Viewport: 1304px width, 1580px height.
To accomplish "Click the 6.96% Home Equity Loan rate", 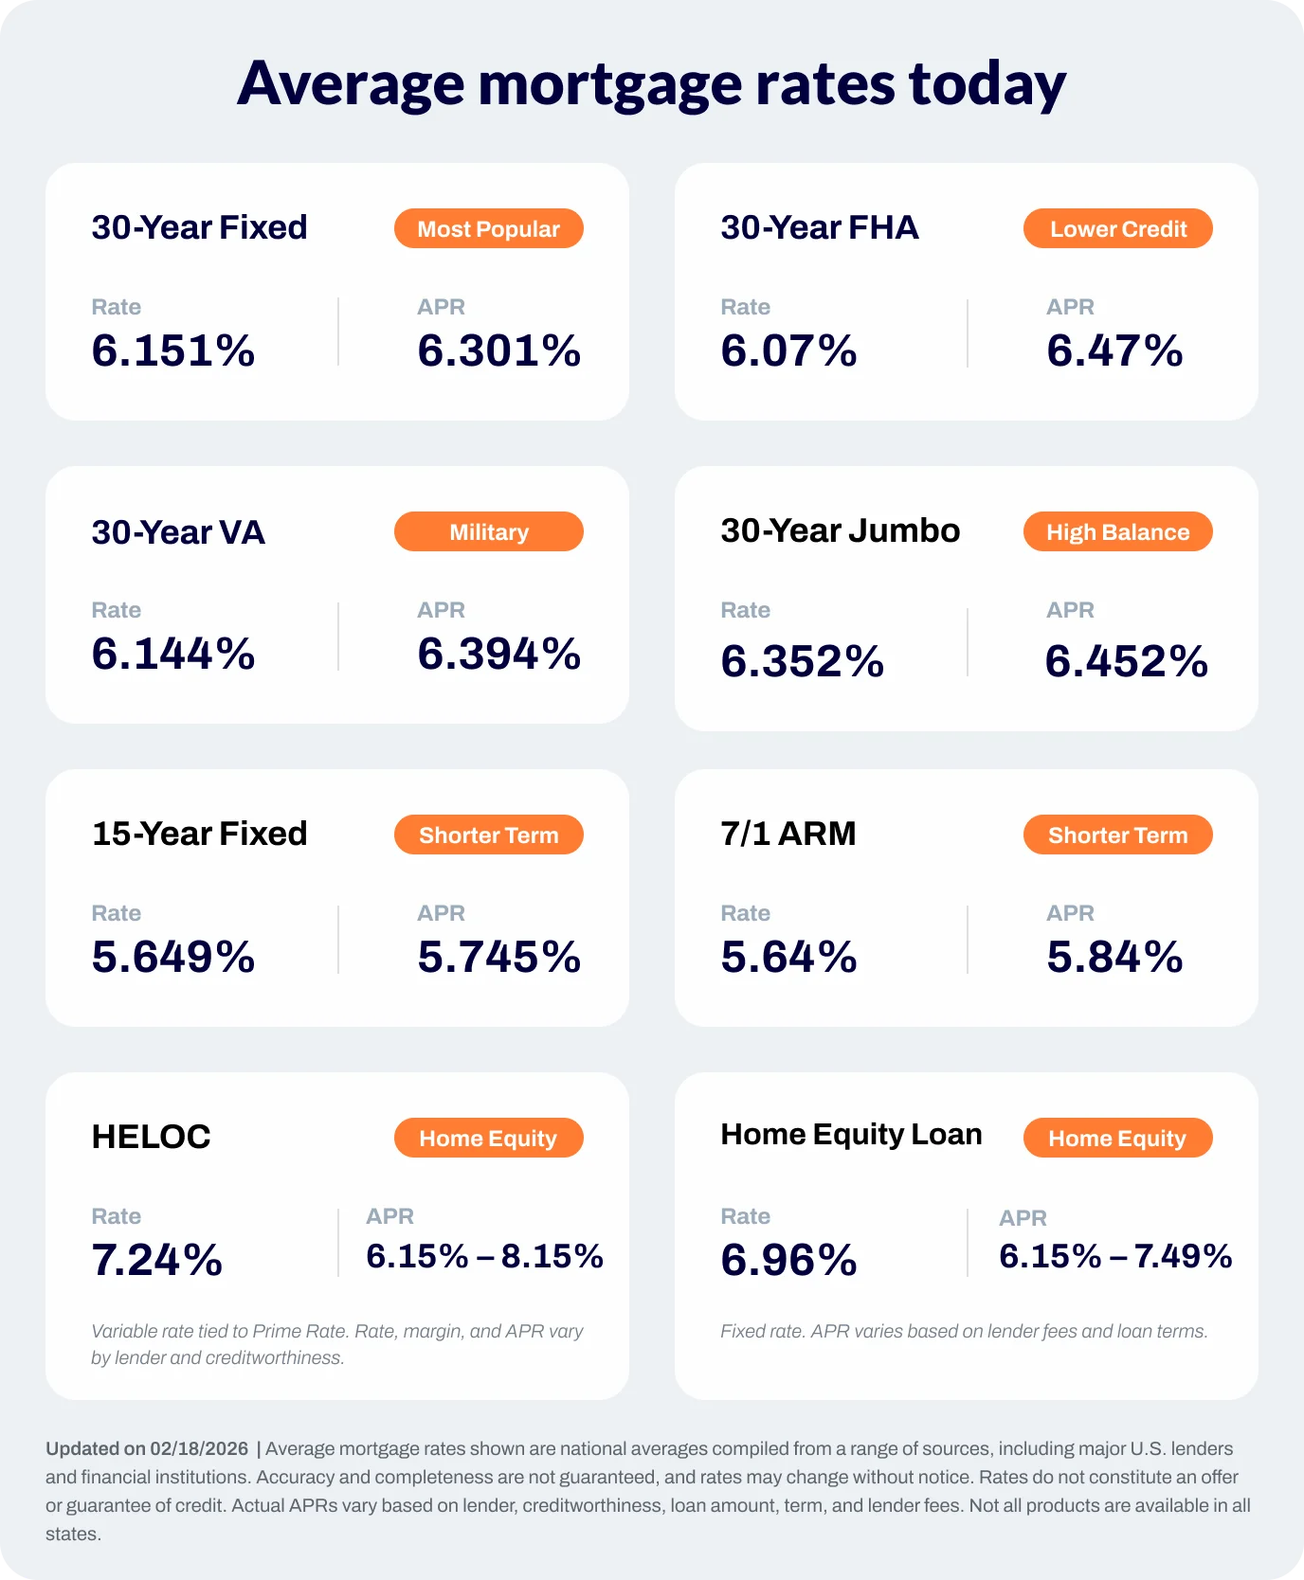I will [788, 1260].
